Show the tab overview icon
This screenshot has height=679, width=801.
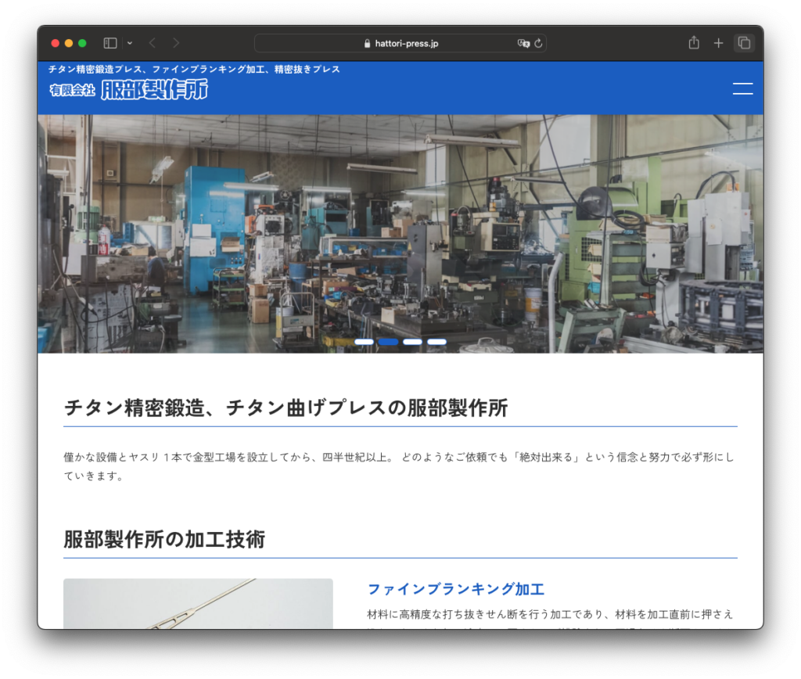(744, 44)
